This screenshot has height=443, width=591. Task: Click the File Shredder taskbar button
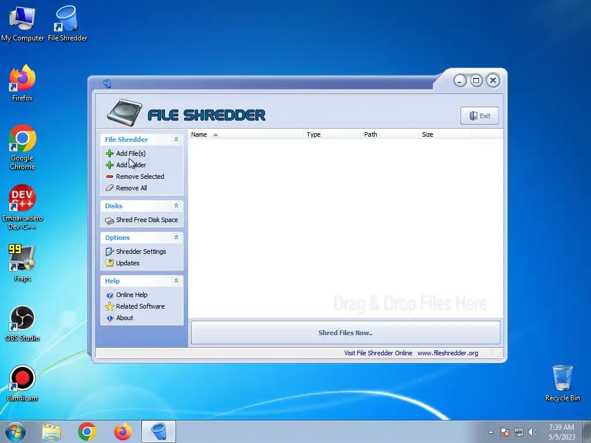159,431
